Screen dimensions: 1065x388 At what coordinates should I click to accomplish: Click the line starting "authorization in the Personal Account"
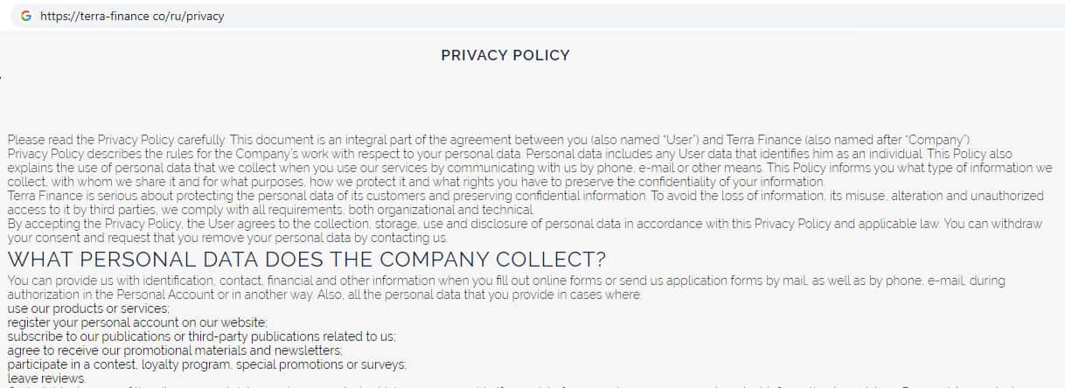[x=324, y=294]
